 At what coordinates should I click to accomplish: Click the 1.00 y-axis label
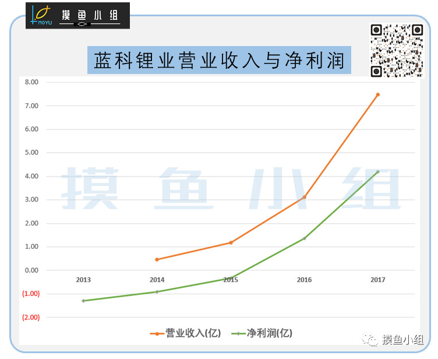pyautogui.click(x=31, y=247)
